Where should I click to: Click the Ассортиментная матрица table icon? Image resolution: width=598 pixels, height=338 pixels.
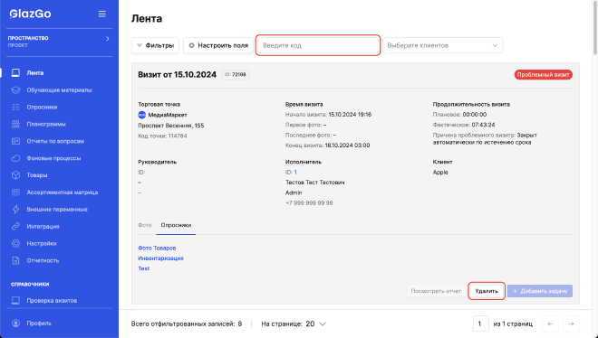[15, 192]
